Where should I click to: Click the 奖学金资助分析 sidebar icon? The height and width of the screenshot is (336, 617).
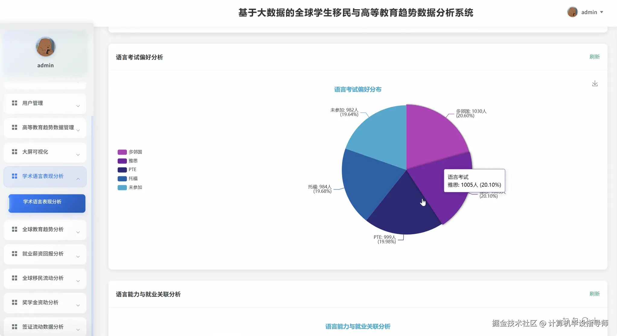point(14,302)
